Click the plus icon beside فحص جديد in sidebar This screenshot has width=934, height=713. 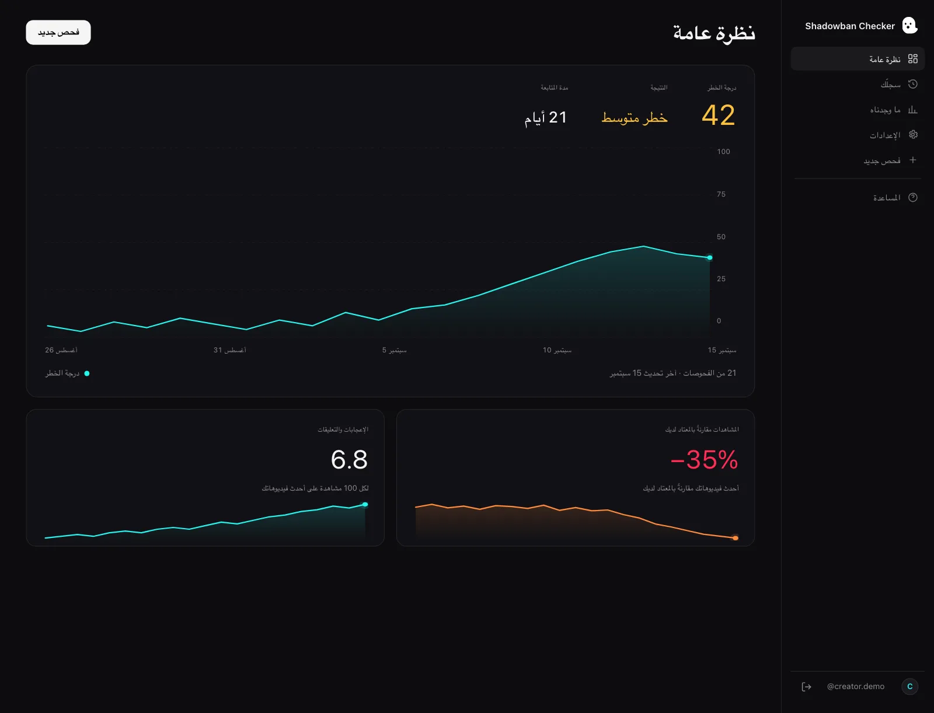(913, 160)
